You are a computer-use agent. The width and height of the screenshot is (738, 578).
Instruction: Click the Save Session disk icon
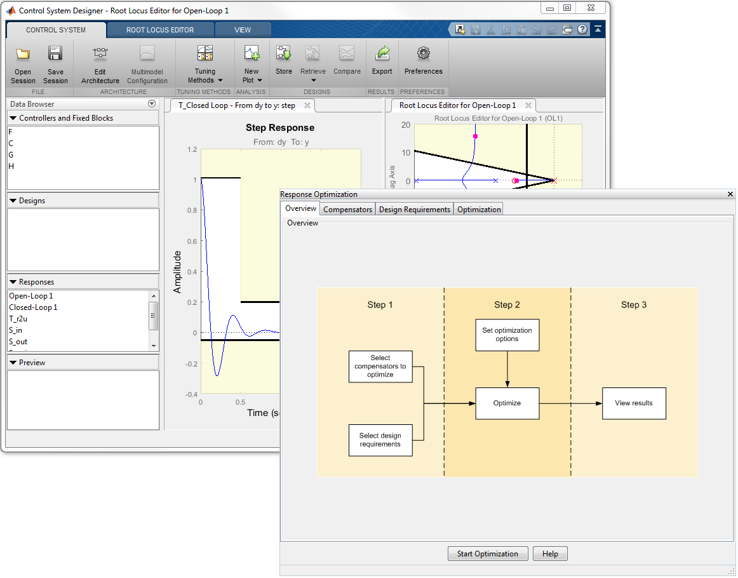point(55,53)
